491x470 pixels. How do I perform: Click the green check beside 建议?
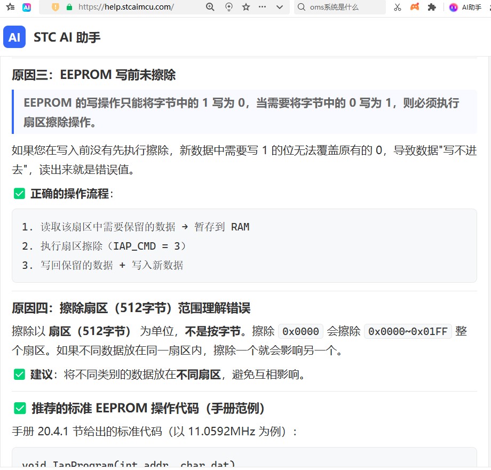click(x=19, y=375)
